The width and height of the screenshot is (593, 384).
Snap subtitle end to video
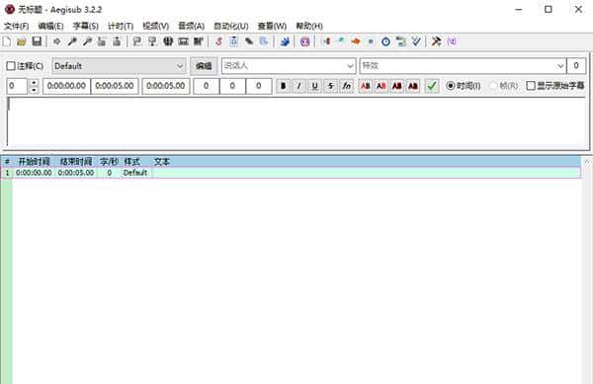(x=152, y=41)
